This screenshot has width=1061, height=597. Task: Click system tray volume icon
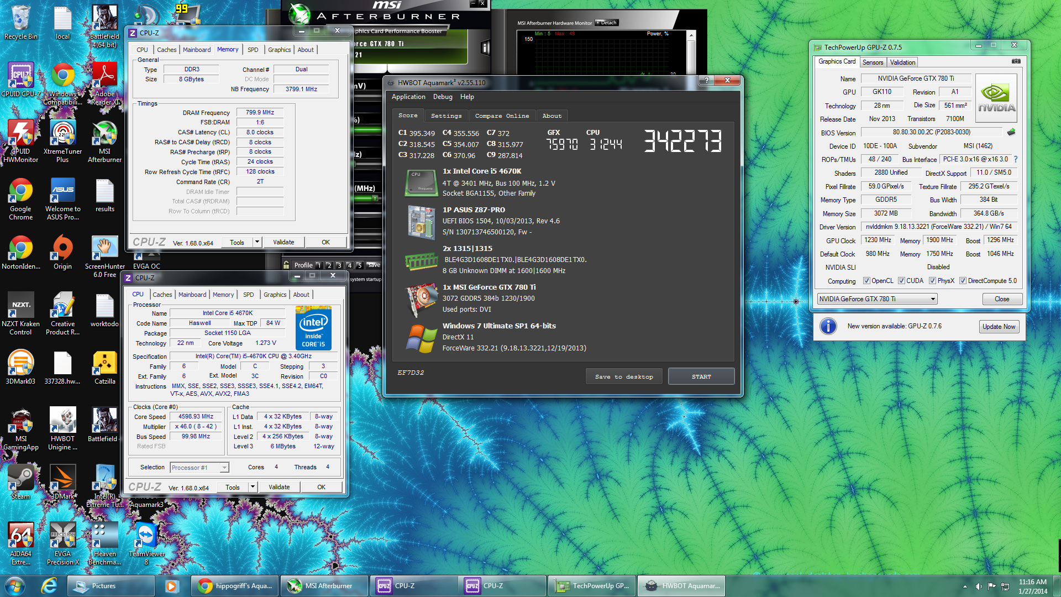click(x=978, y=586)
